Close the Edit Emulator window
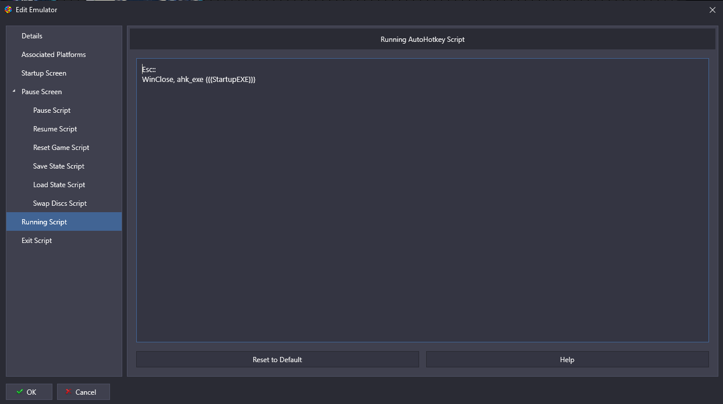 712,10
